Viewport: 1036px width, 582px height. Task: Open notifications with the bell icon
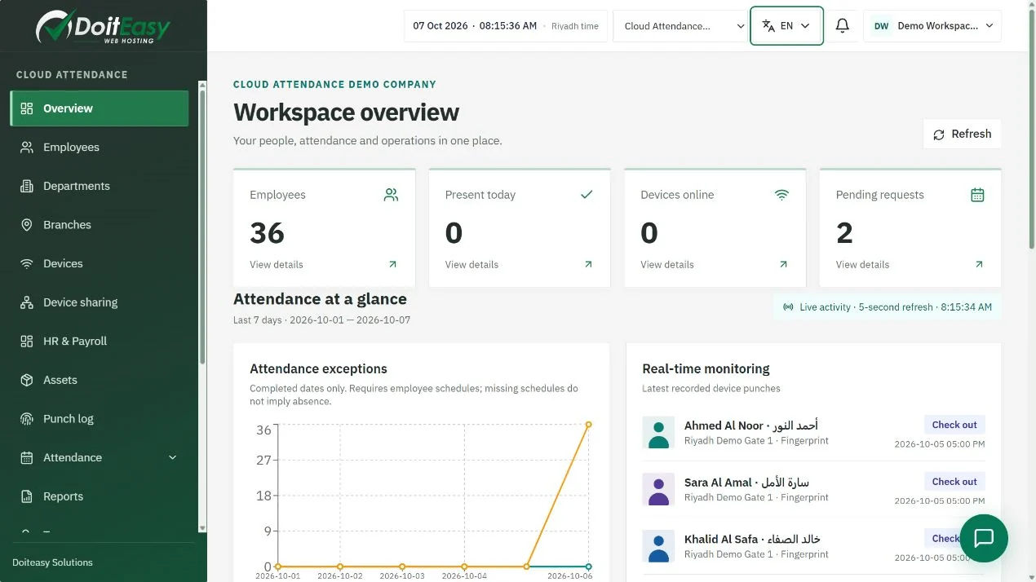[x=843, y=26]
